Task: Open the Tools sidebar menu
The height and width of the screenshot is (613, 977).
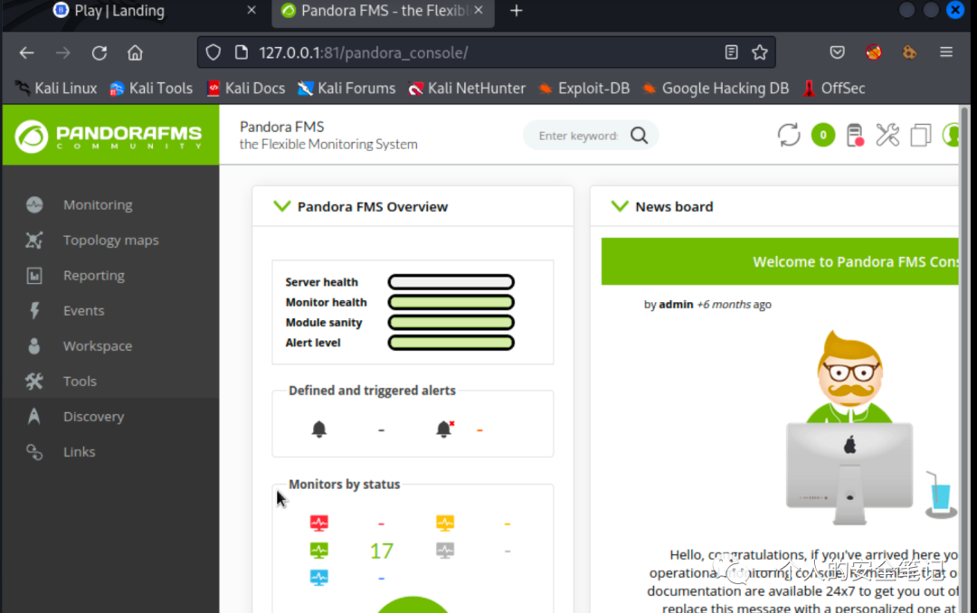Action: pos(110,381)
